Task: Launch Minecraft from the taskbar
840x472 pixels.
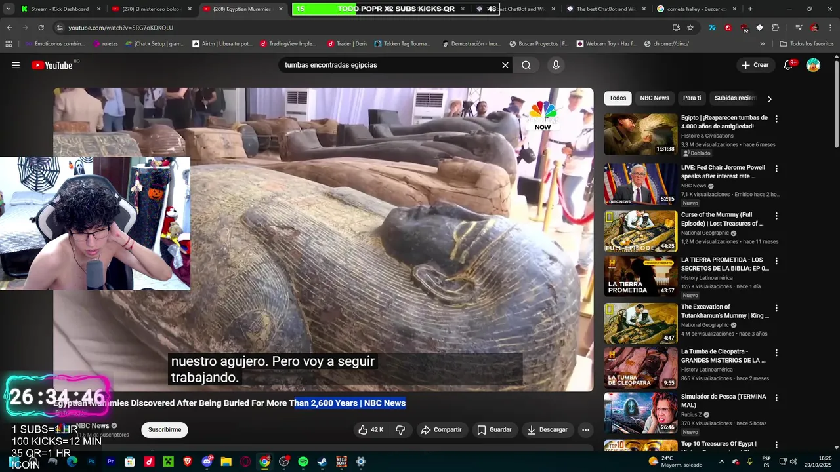Action: click(169, 462)
